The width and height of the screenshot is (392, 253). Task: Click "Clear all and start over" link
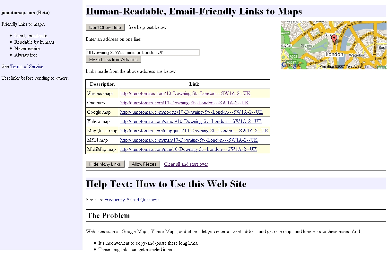click(x=186, y=164)
